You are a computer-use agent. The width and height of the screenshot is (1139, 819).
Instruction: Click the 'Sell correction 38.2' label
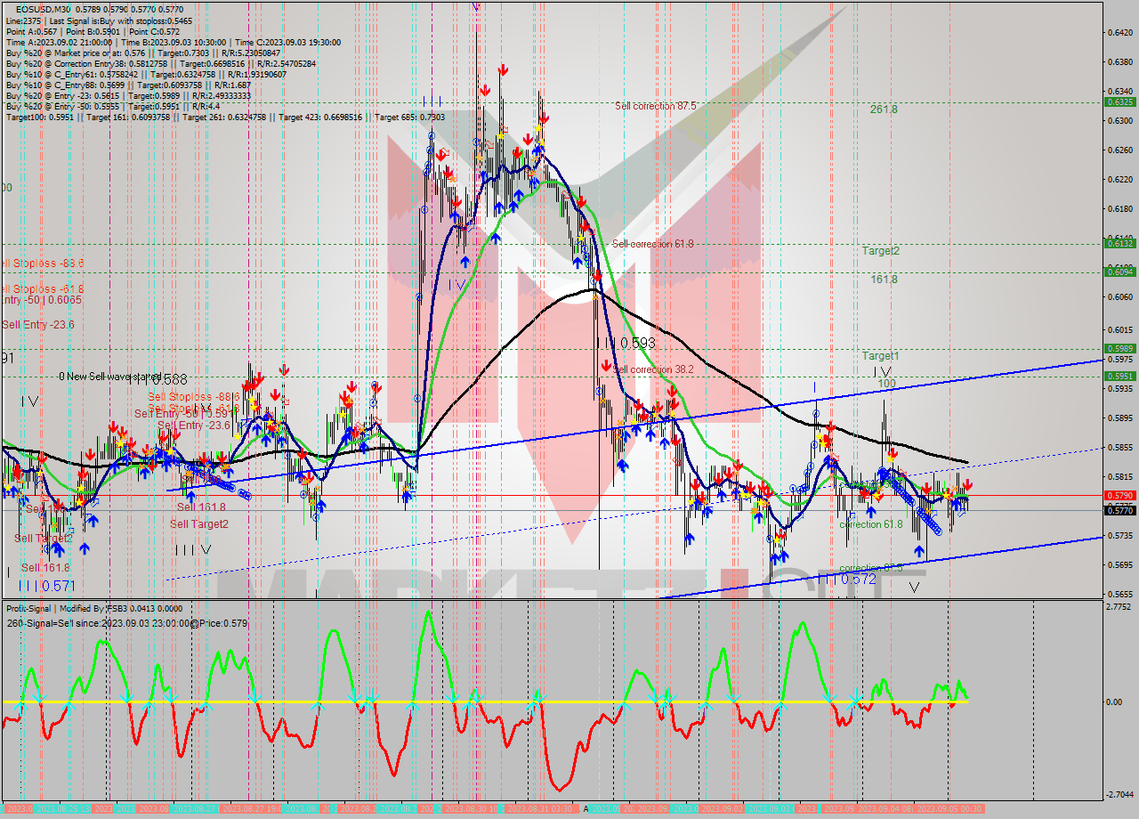[653, 369]
